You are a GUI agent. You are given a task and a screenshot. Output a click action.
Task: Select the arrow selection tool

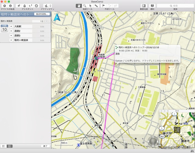[90, 6]
